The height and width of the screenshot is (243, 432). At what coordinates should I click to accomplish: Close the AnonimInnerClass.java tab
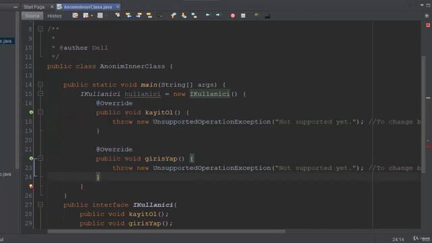click(118, 7)
